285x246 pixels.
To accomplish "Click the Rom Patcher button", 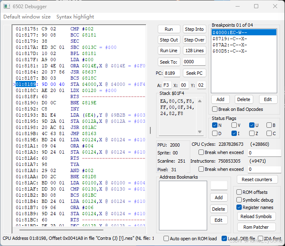I will tap(256, 227).
